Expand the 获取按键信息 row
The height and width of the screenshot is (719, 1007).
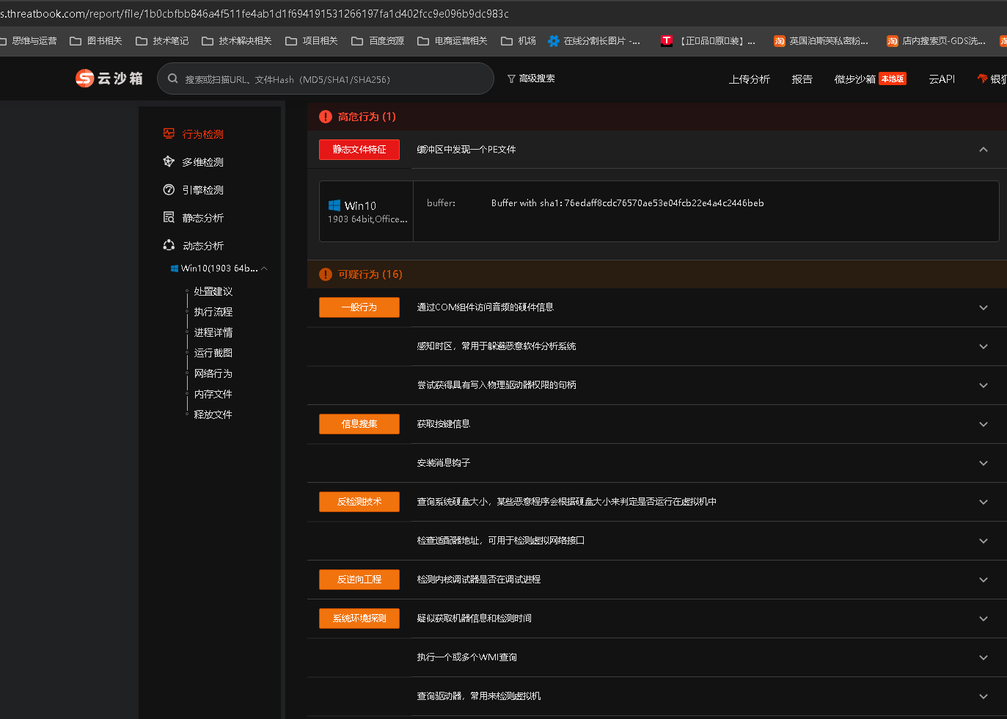984,424
